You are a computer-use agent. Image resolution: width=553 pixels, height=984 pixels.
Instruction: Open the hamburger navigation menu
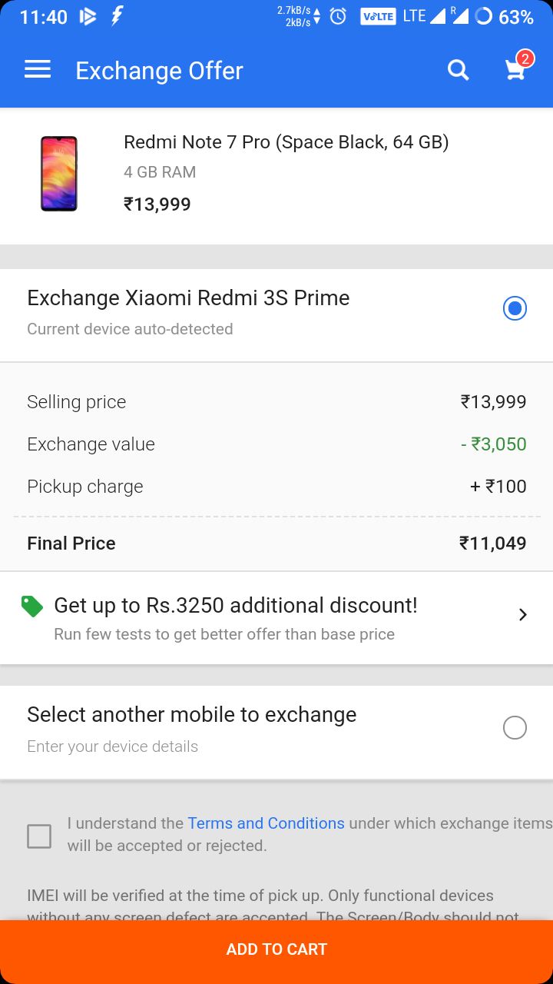coord(38,70)
